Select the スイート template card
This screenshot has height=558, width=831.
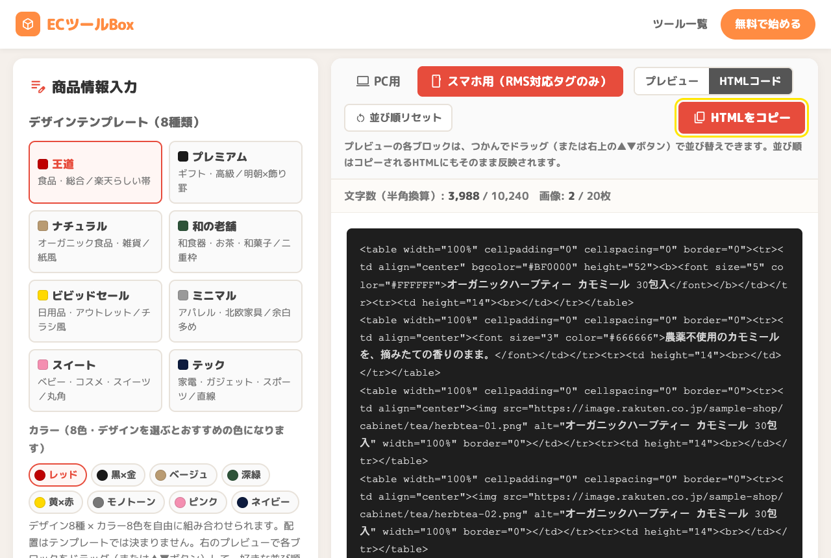95,380
